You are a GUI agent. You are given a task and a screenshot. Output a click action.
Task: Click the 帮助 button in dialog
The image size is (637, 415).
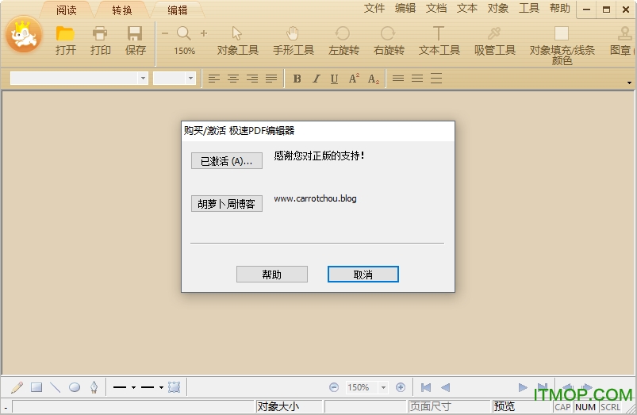pos(272,275)
